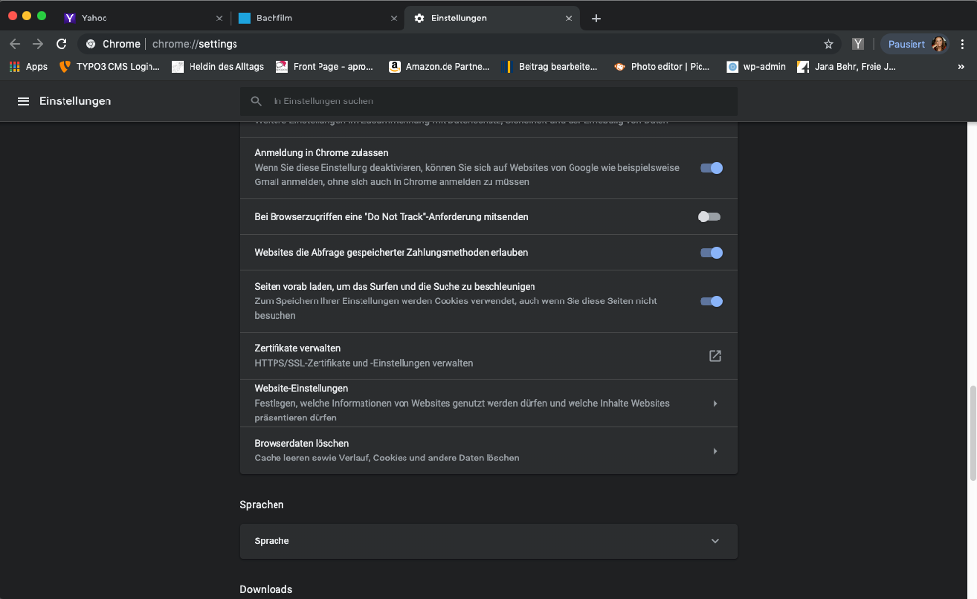
Task: Toggle Seiten vorab laden setting
Action: [x=711, y=301]
